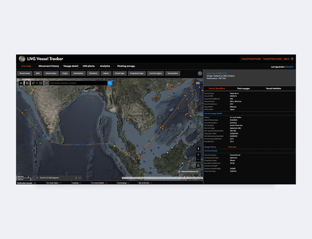Click the Selected features stack icon
Viewport: 312px width, 239px height.
click(179, 172)
